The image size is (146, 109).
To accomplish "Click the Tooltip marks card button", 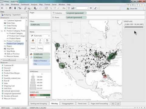I will pyautogui.click(x=40, y=48).
